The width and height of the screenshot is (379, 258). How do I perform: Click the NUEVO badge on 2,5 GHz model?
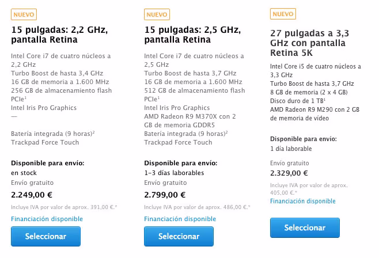coord(157,14)
